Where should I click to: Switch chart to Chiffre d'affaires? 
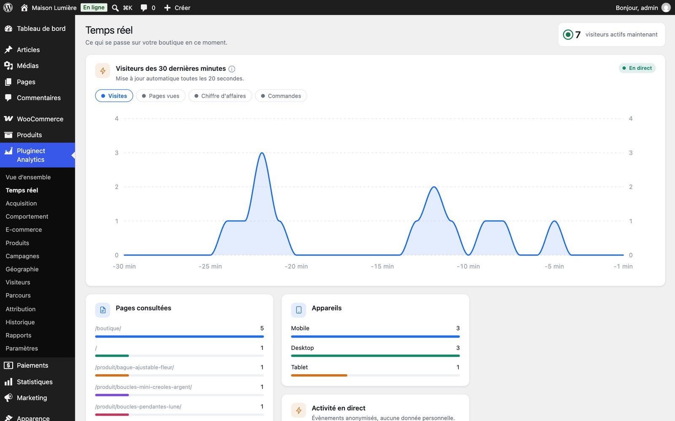point(220,96)
